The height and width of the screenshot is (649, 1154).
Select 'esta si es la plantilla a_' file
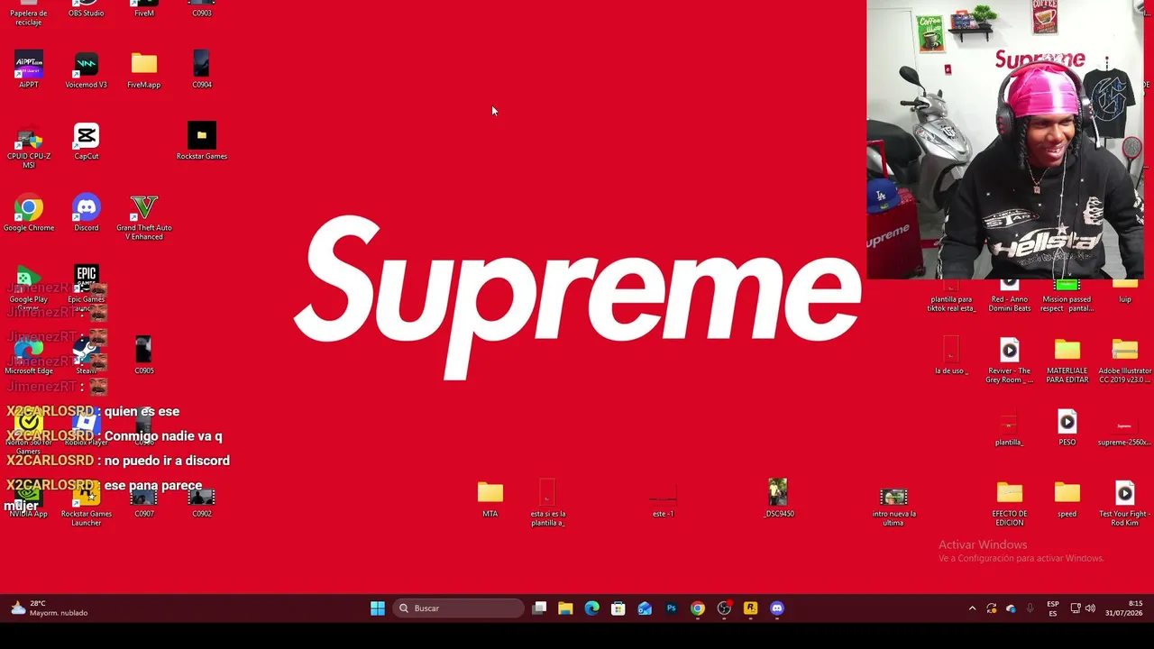pos(547,503)
